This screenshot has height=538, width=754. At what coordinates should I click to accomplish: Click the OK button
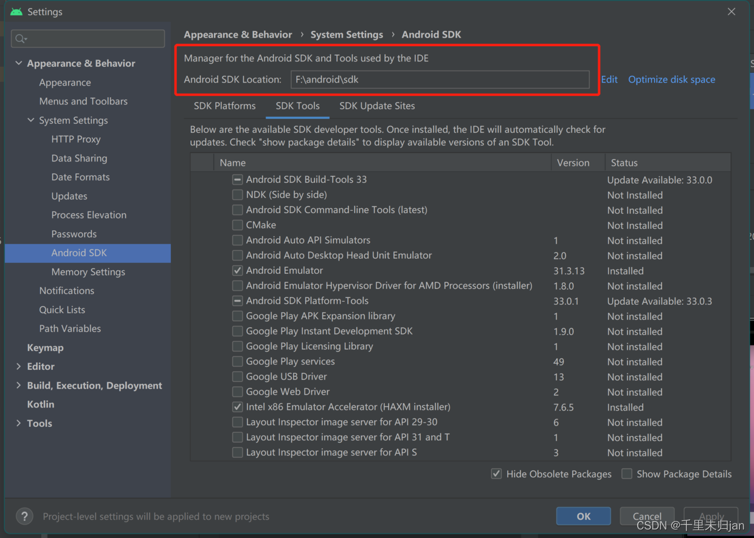pyautogui.click(x=584, y=516)
